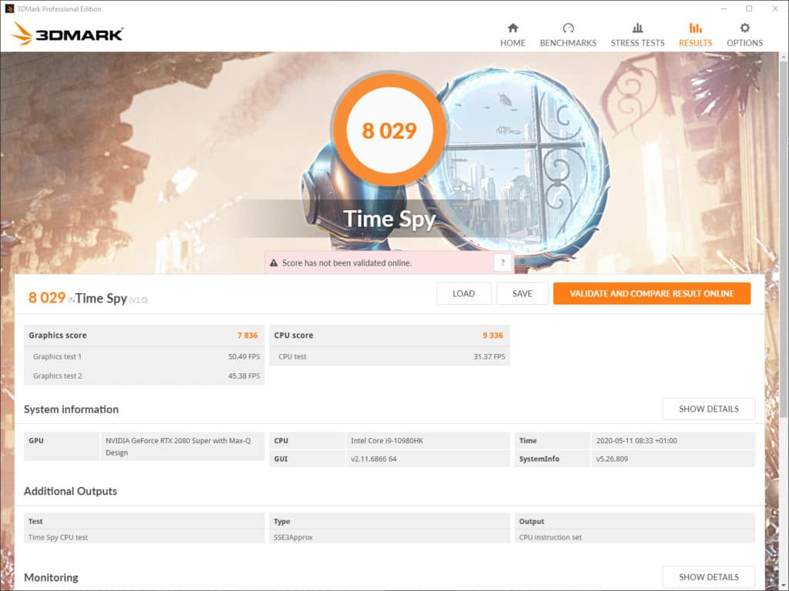The image size is (789, 591).
Task: Click the 3DMark logo
Action: click(68, 34)
